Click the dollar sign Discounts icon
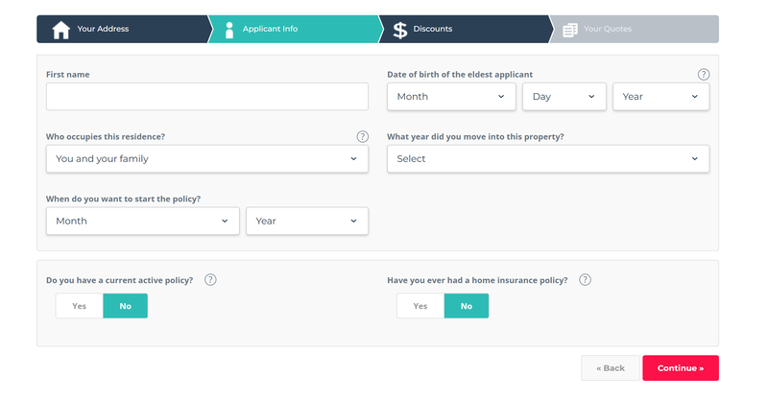Screen dimensions: 768x400 pos(400,30)
